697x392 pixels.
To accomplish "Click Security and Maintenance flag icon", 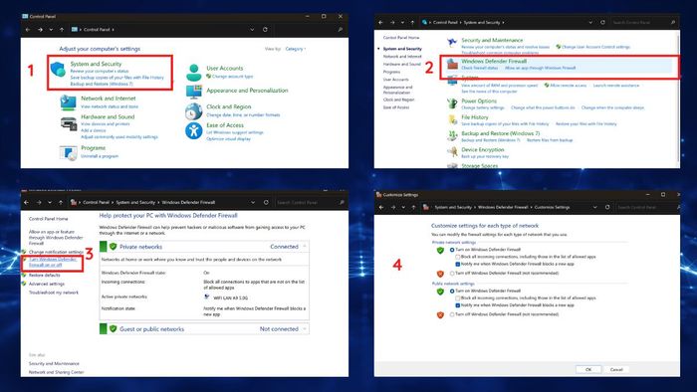I will pyautogui.click(x=452, y=42).
